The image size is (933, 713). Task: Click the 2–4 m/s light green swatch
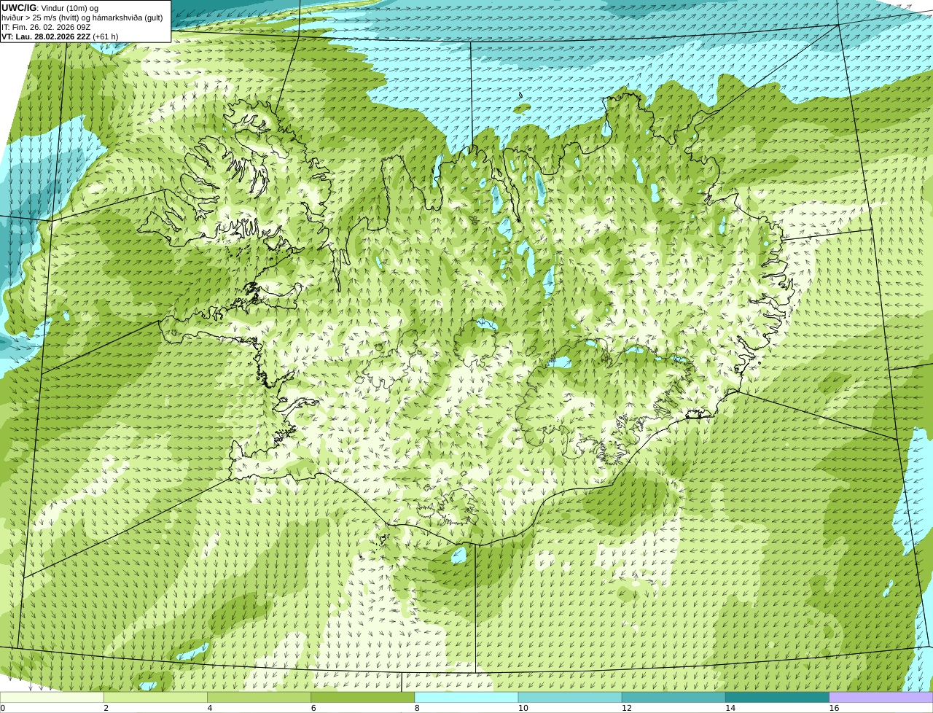(x=155, y=697)
